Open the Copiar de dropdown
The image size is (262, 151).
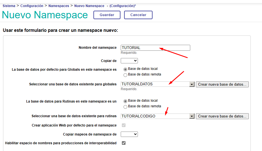pos(129,61)
